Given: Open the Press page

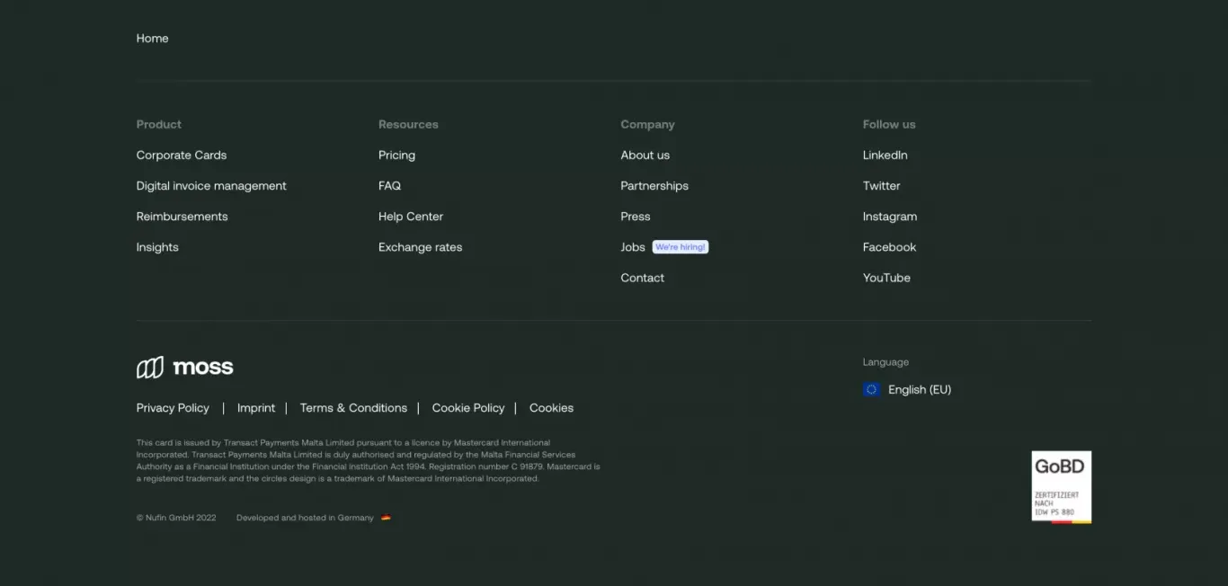Looking at the screenshot, I should (x=636, y=217).
